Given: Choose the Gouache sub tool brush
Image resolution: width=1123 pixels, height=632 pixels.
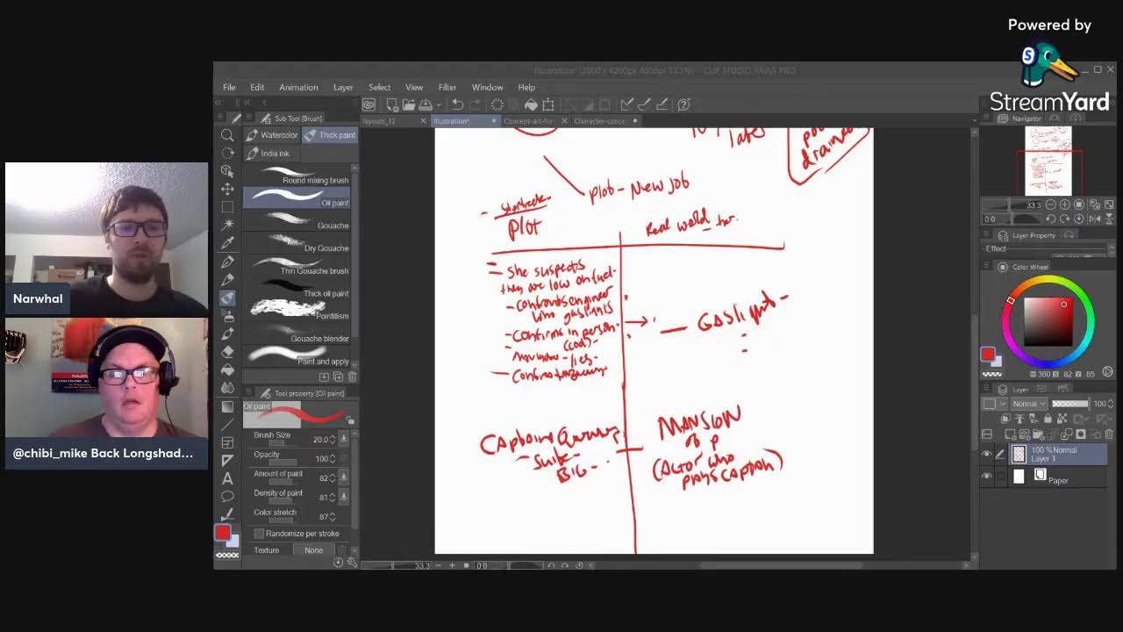Looking at the screenshot, I should [297, 225].
